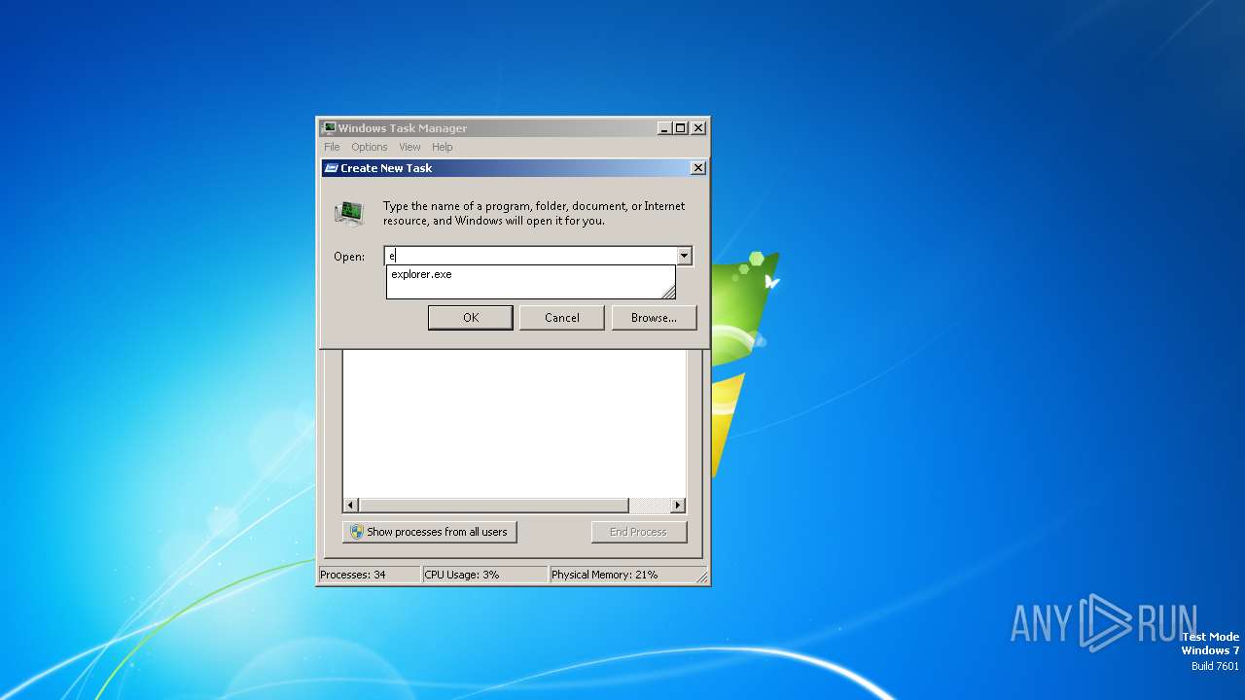Click the Open text input field

pyautogui.click(x=531, y=256)
